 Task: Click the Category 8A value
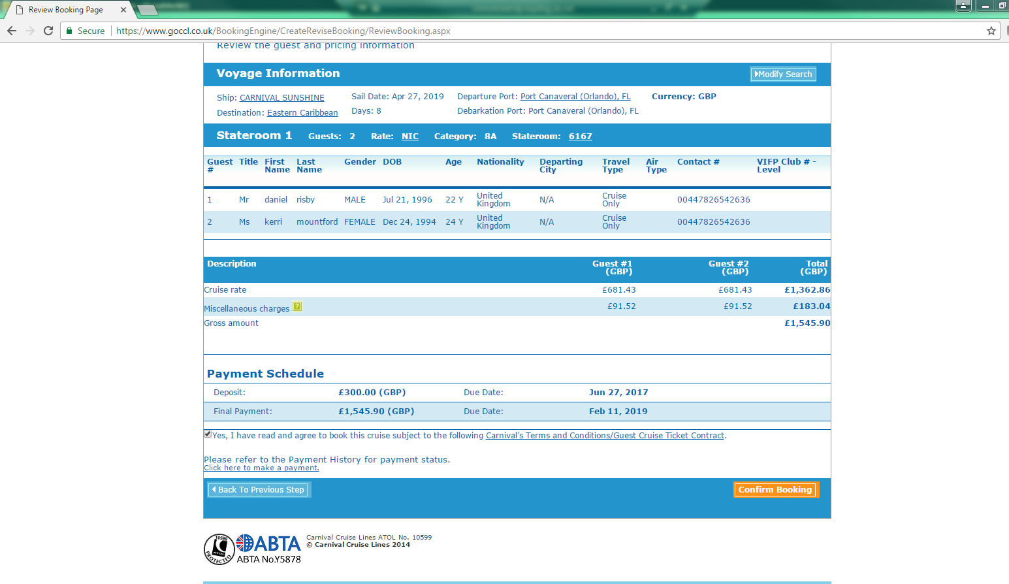pyautogui.click(x=490, y=137)
